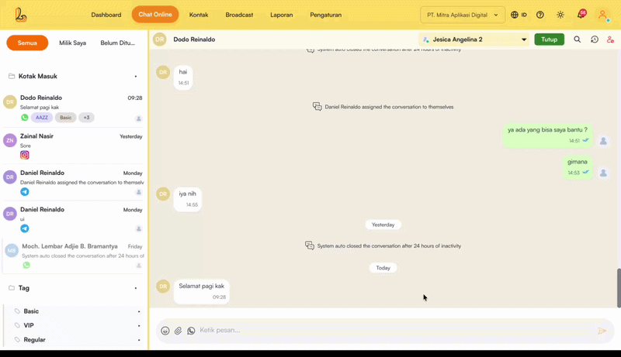Screen dimensions: 621x357
Task: Click the attachment paperclip icon
Action: coord(178,331)
